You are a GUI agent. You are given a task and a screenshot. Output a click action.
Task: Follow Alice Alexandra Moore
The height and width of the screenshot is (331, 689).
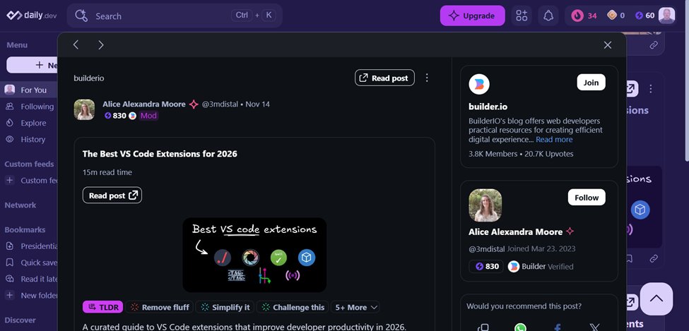(587, 197)
